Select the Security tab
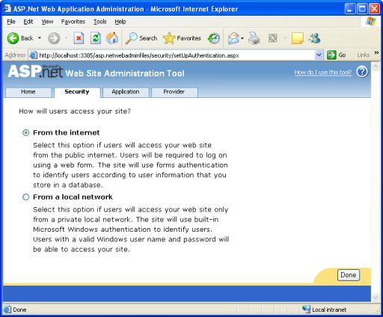This screenshot has width=383, height=317. click(77, 92)
